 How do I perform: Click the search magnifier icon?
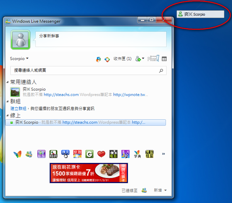161,71
